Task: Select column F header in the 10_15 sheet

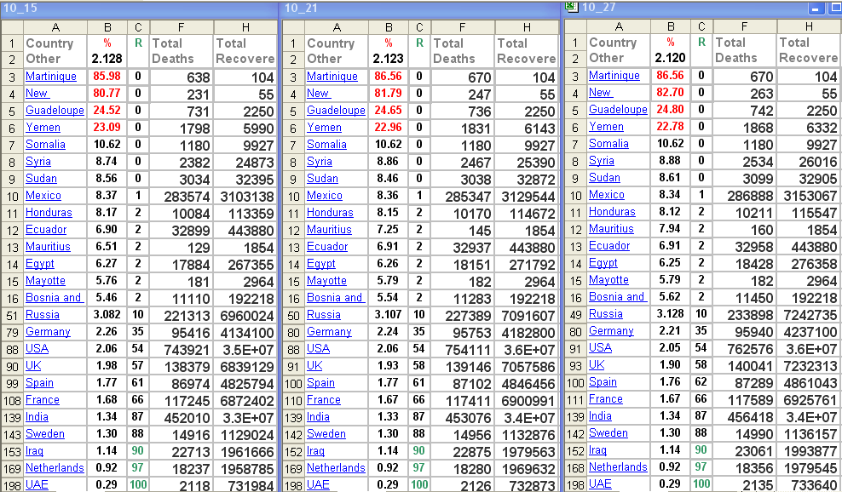Action: tap(181, 27)
